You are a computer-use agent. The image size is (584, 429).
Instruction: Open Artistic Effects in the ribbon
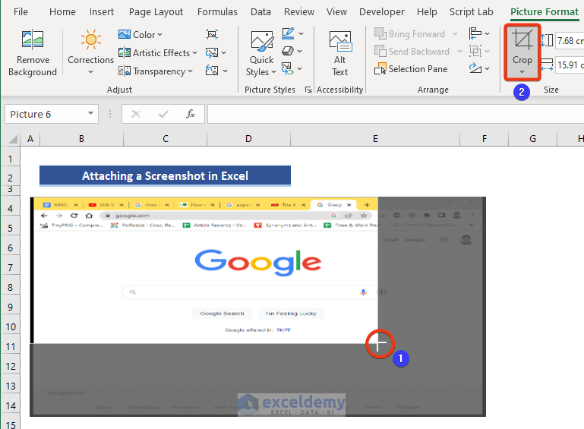(x=157, y=53)
